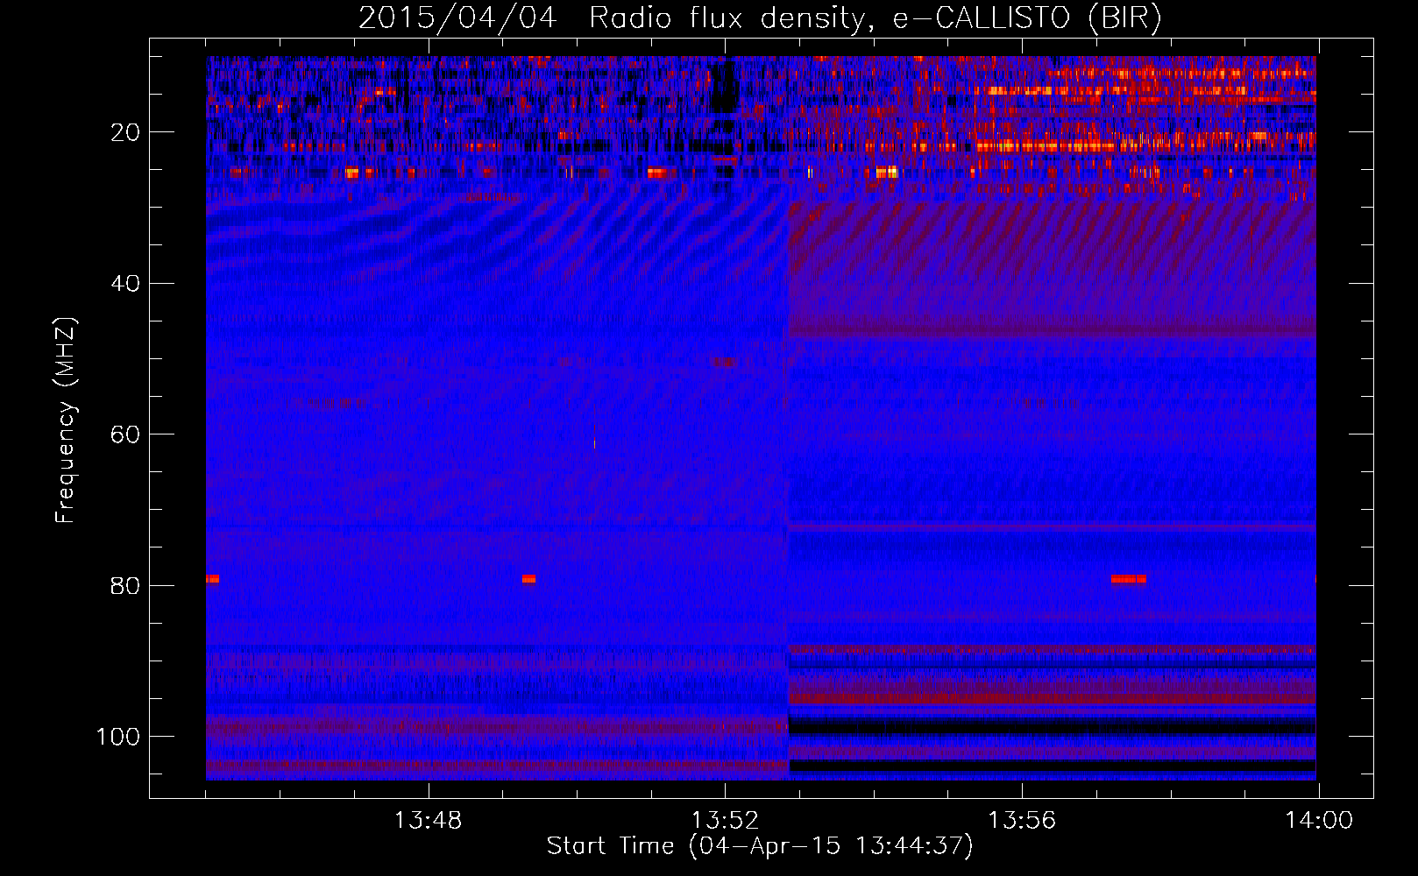Click the 80 MHz frequency tick label
Viewport: 1418px width, 876px height.
tap(125, 586)
